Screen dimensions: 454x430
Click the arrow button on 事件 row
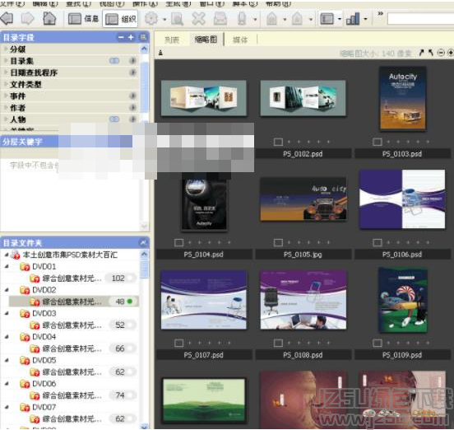click(132, 96)
